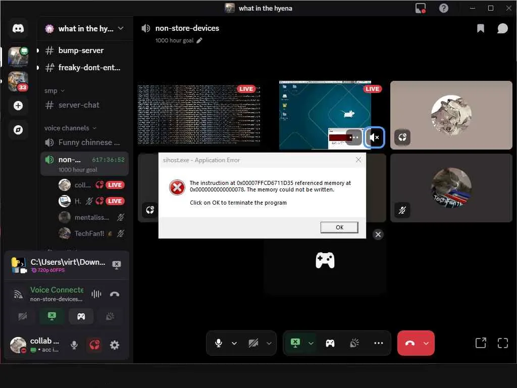Viewport: 517px width, 388px height.
Task: Select the server icon with 33 badge
Action: point(18,81)
